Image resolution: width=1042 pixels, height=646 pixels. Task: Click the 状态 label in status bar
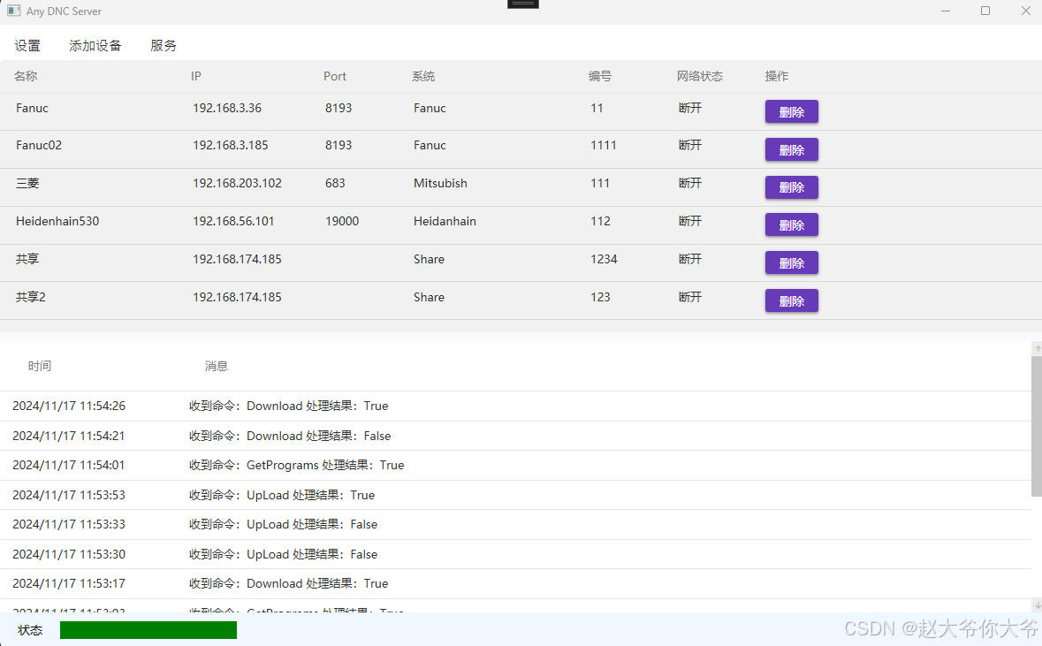[30, 630]
